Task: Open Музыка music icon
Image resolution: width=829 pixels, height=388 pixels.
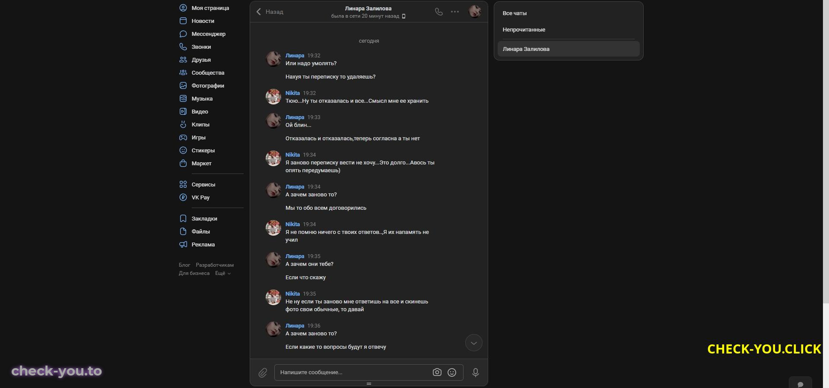Action: [183, 98]
